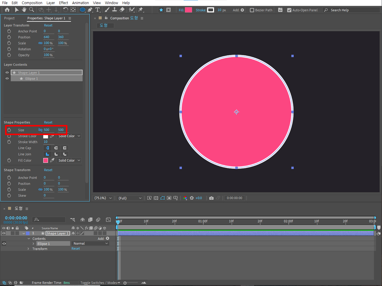
Task: Click the Region of Interest icon
Action: 169,198
